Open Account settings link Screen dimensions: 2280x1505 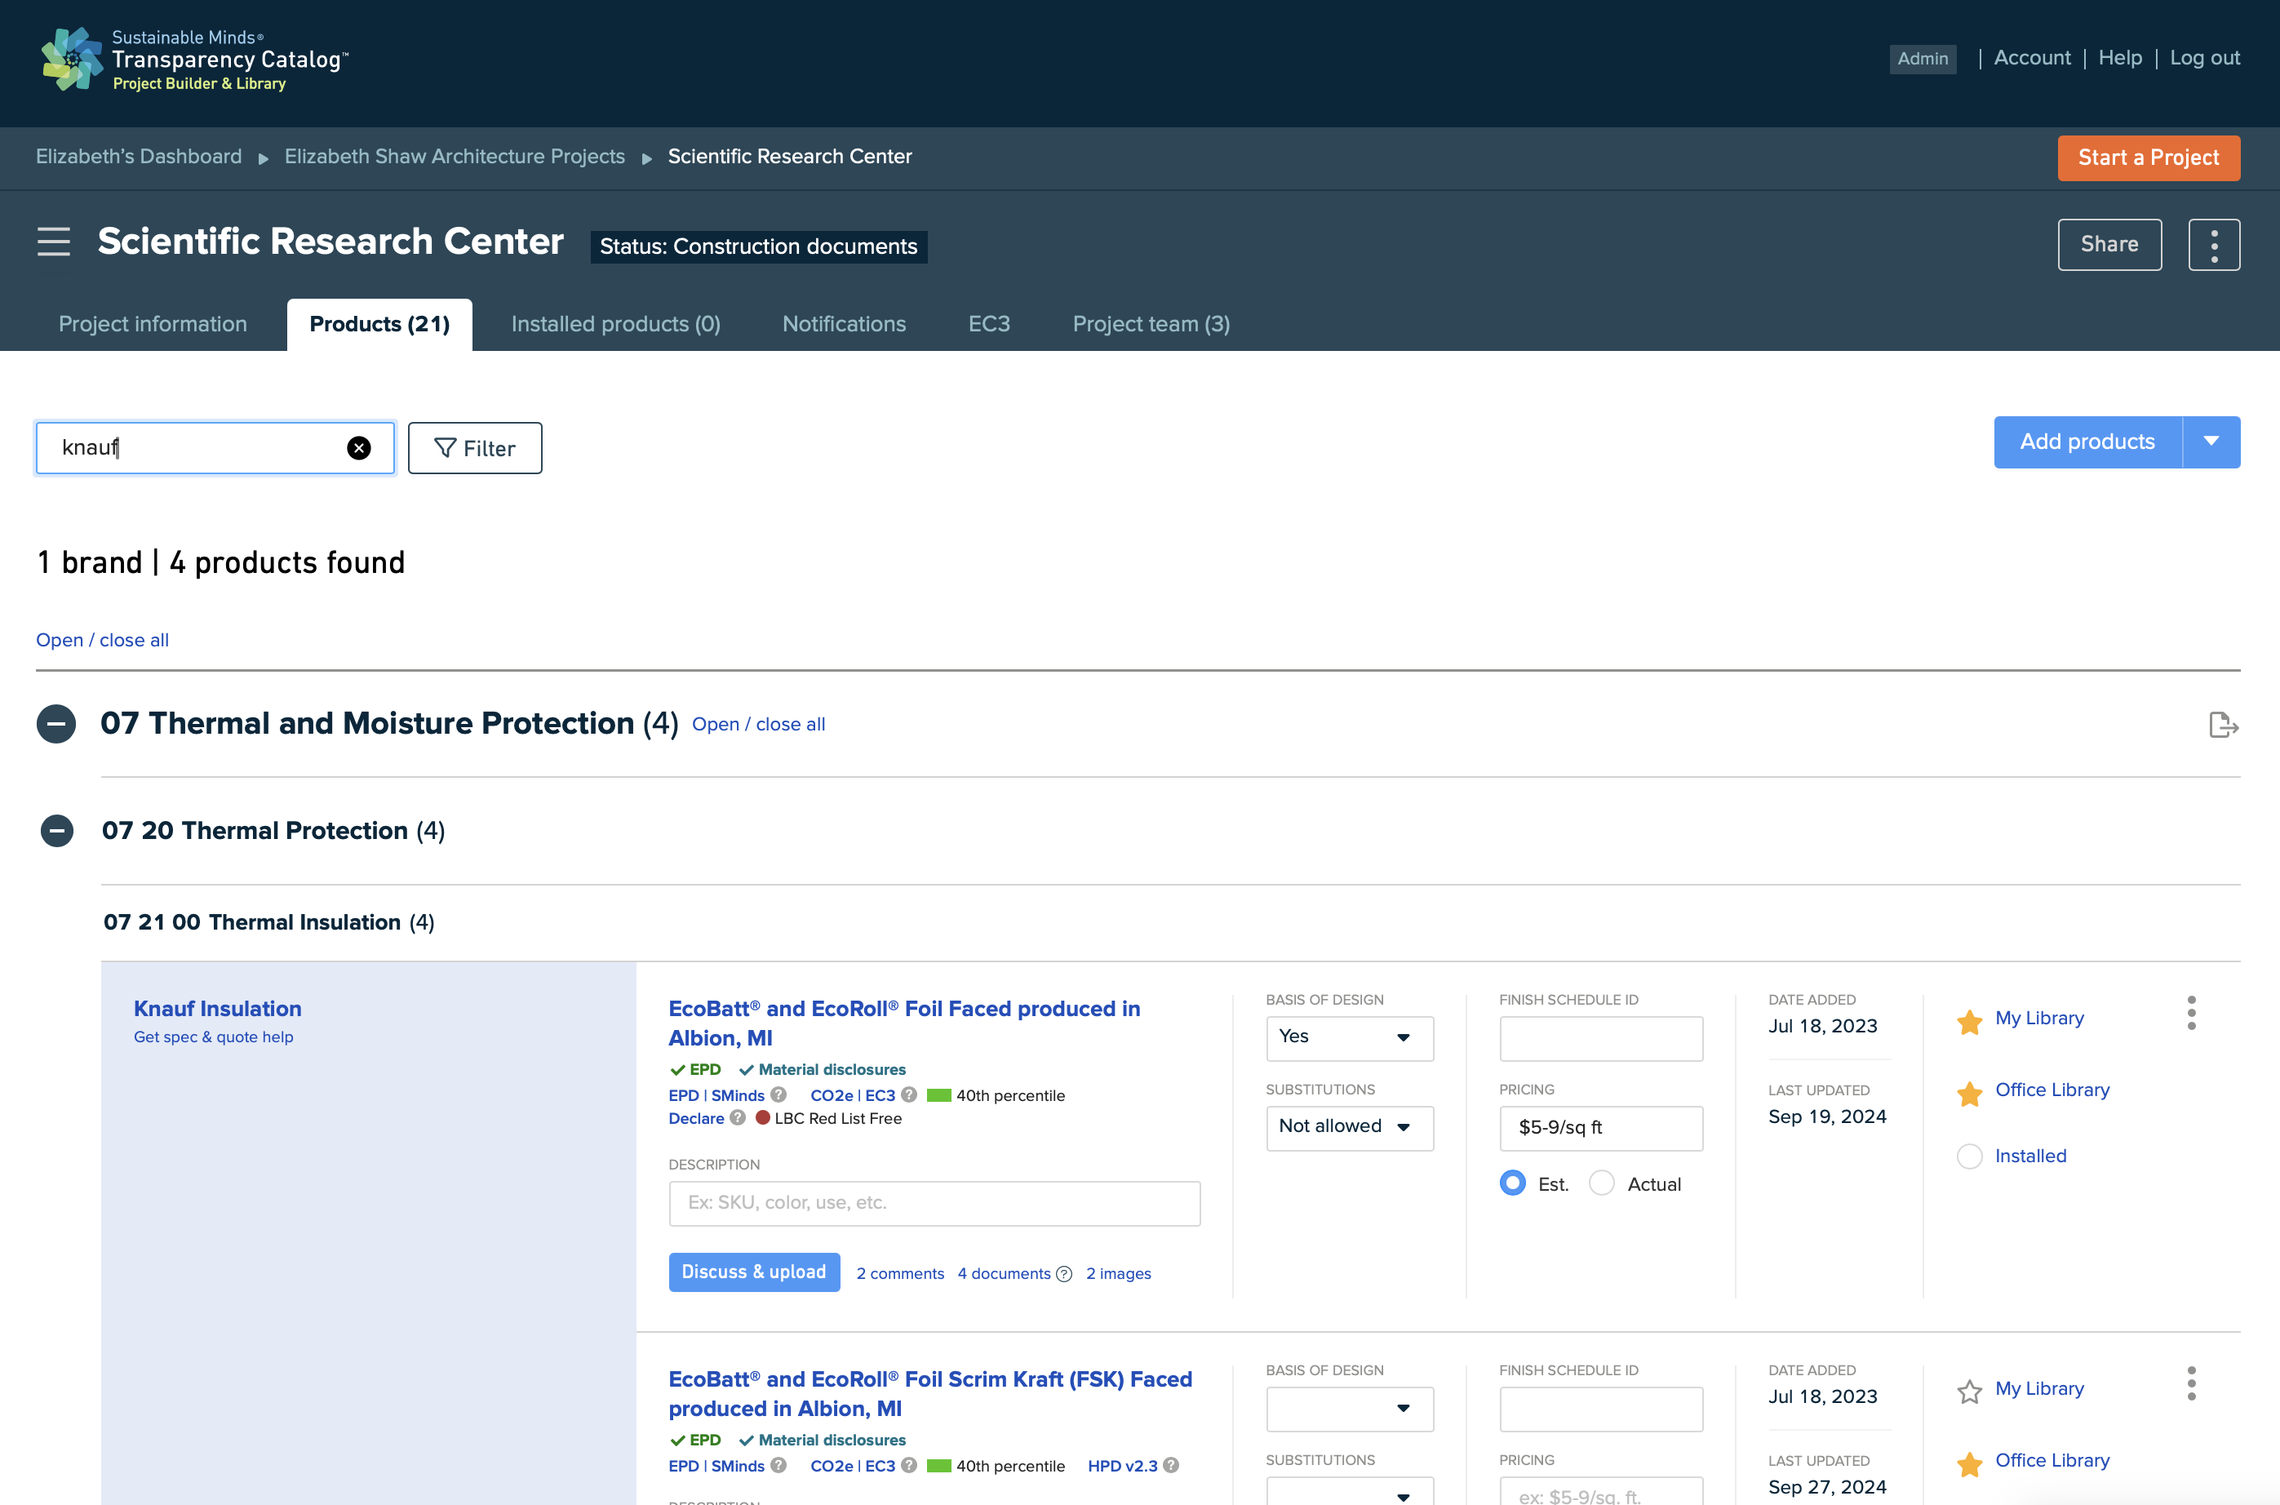[x=2033, y=58]
